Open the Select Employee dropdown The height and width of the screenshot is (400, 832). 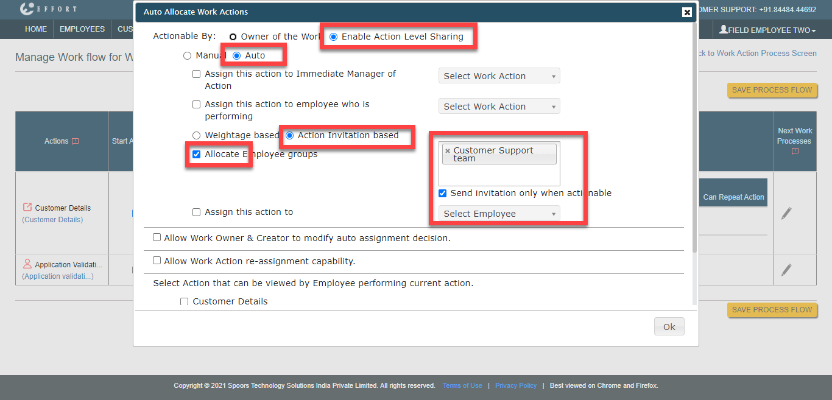click(499, 214)
